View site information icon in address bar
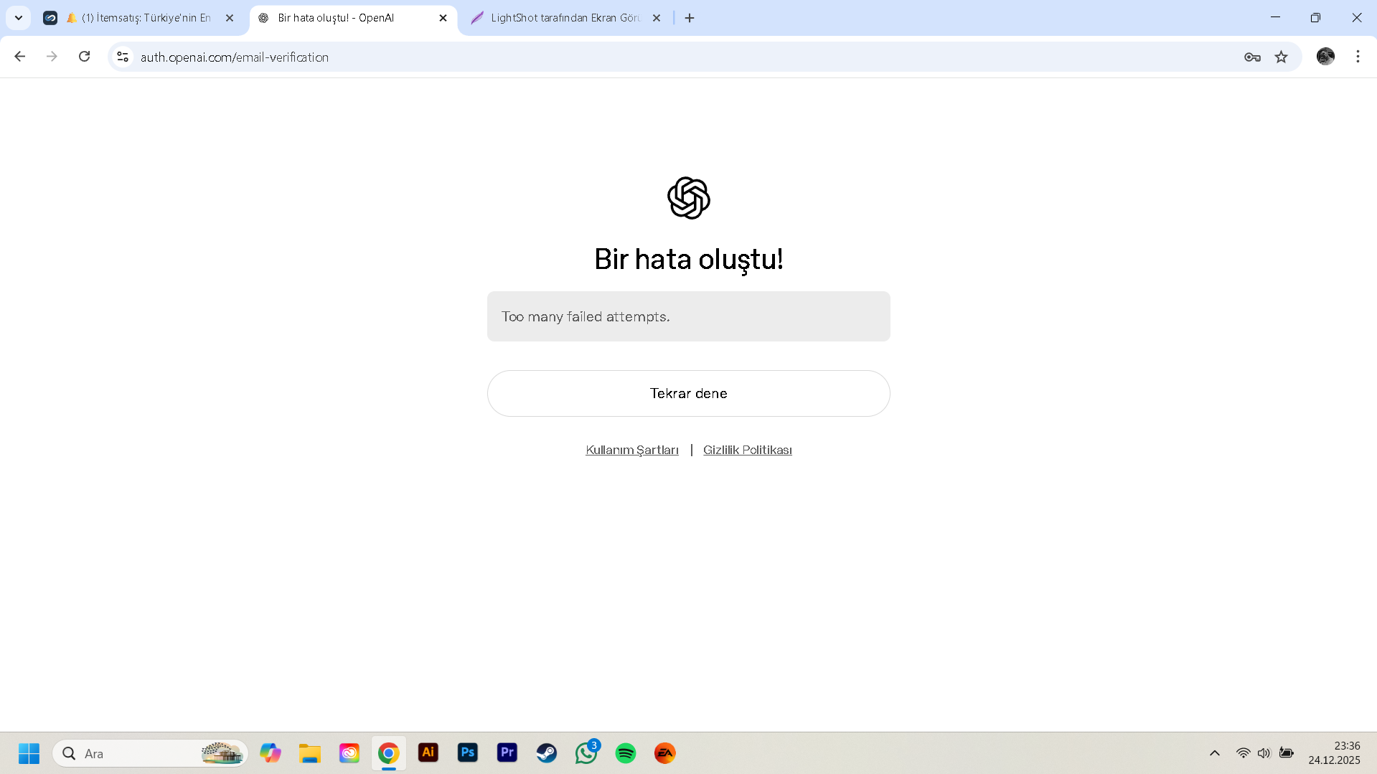The height and width of the screenshot is (774, 1377). click(123, 57)
